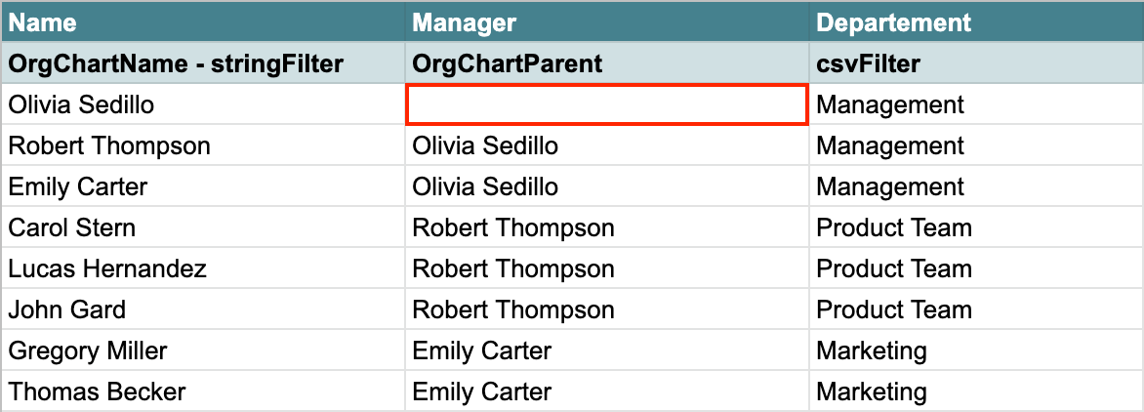The image size is (1144, 412).
Task: Click the OrgChartParent cell
Action: (607, 63)
